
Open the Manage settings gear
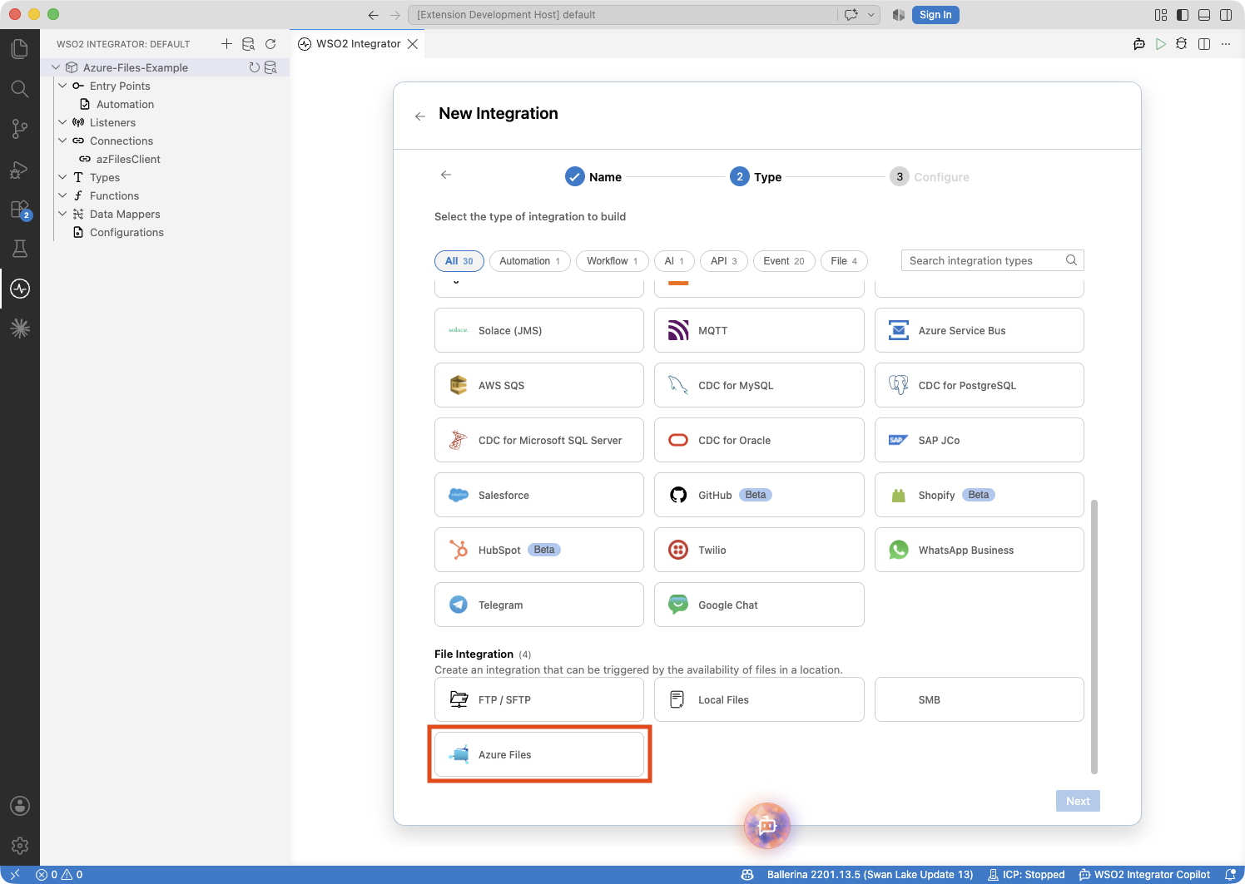point(20,846)
